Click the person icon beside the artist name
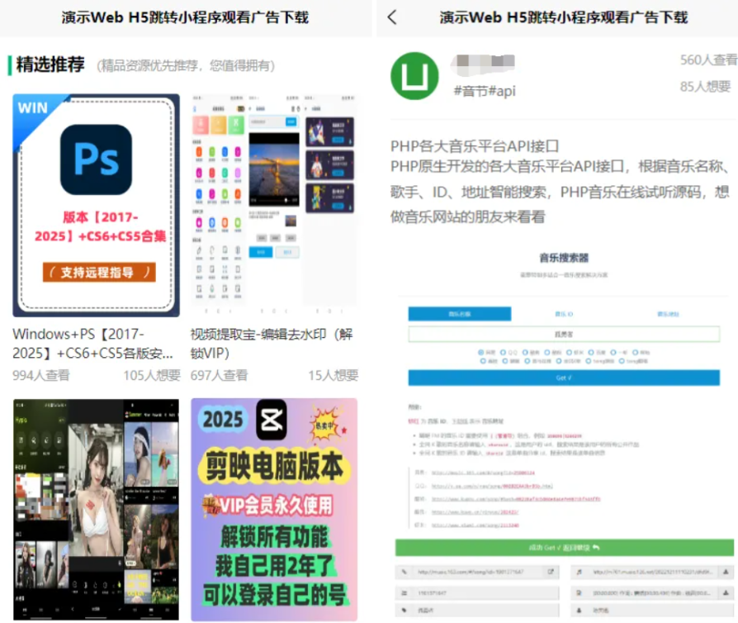738x623 pixels. 577,609
